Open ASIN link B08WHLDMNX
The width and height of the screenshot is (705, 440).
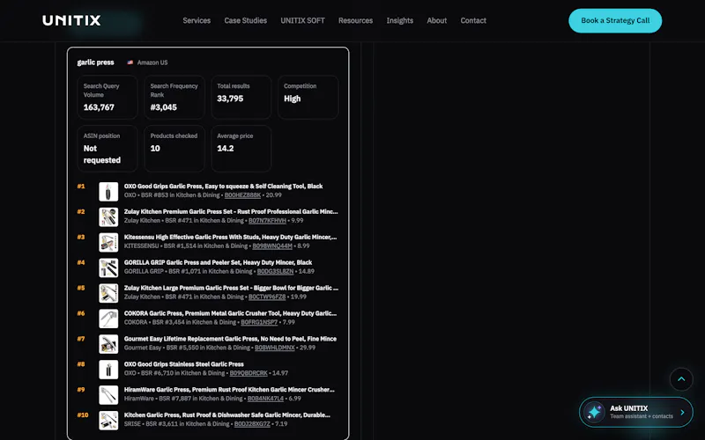click(x=275, y=348)
